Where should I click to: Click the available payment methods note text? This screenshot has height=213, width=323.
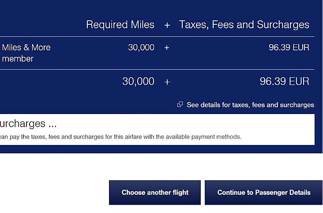click(120, 137)
